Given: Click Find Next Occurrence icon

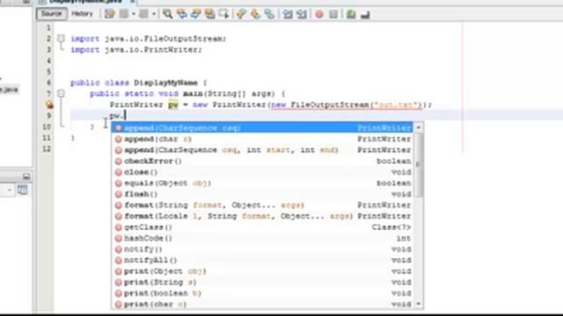Looking at the screenshot, I should (195, 14).
